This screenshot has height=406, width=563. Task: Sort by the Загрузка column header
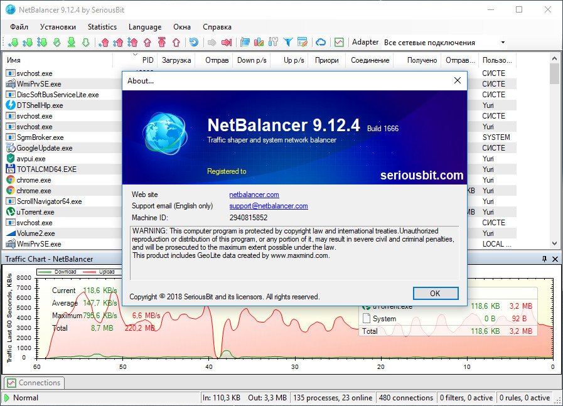[176, 60]
